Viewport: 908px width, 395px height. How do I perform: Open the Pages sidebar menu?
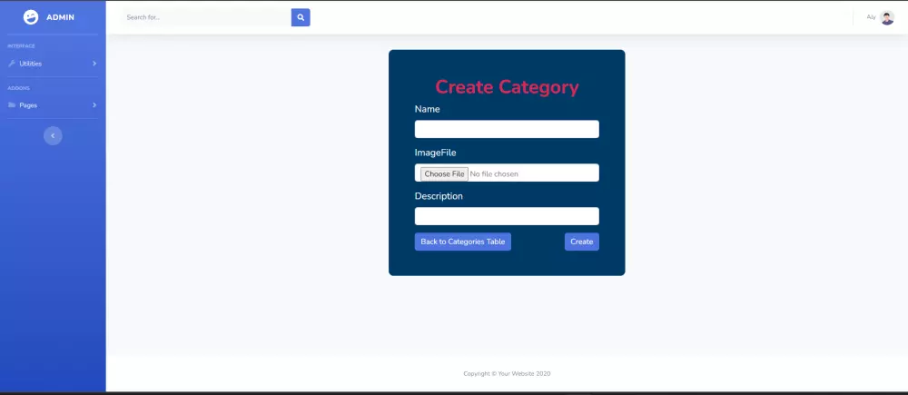point(53,105)
